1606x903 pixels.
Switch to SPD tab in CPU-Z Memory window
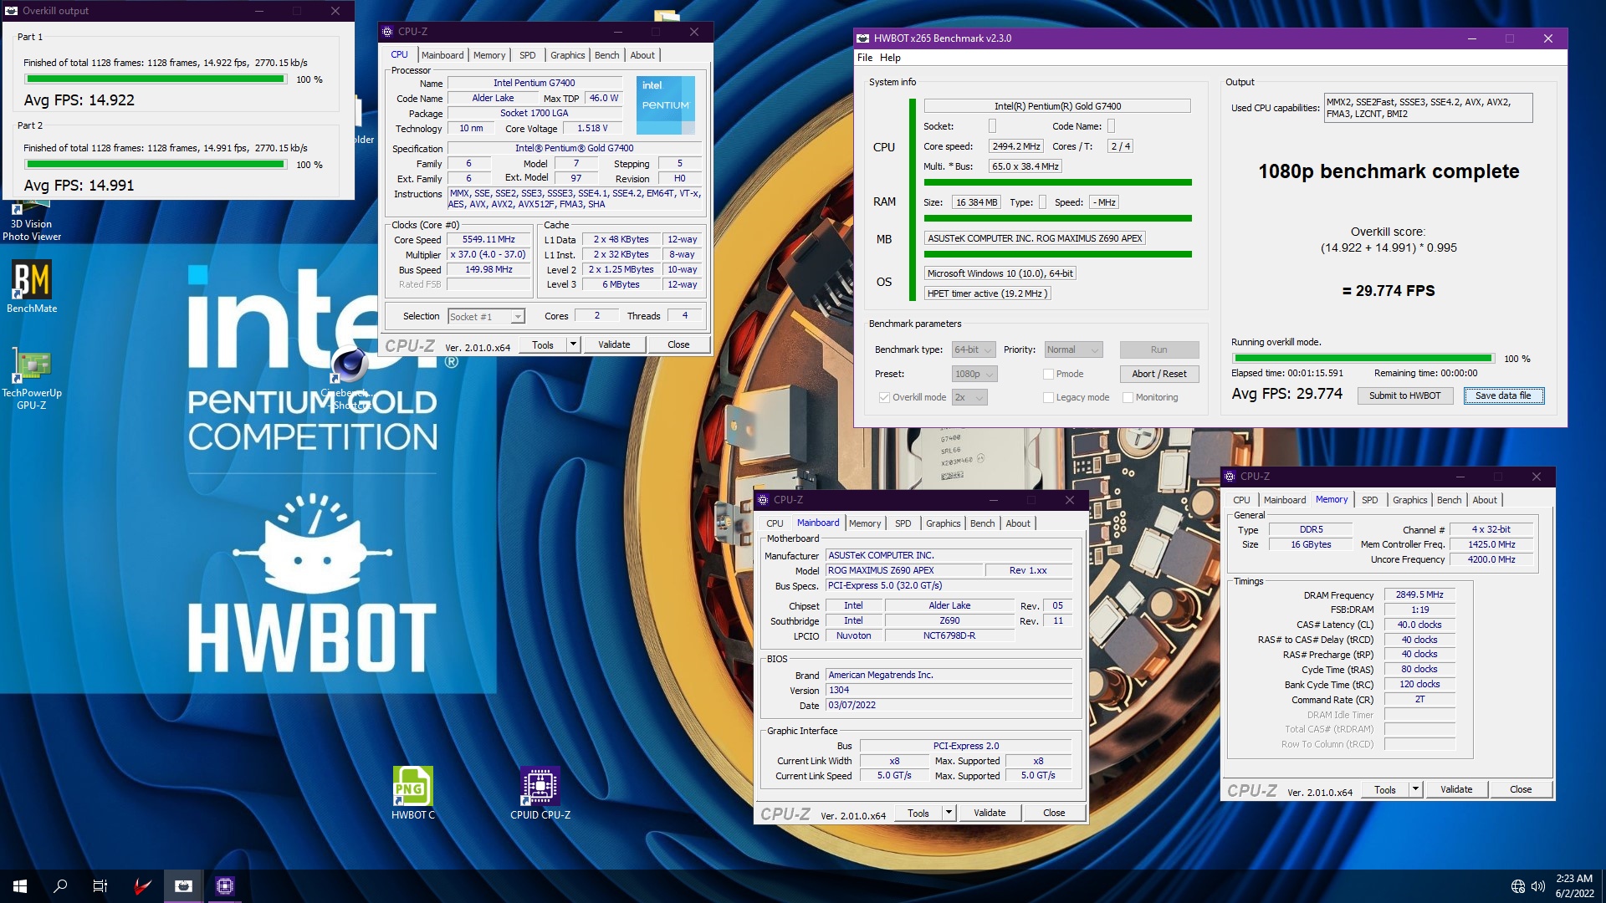1369,500
